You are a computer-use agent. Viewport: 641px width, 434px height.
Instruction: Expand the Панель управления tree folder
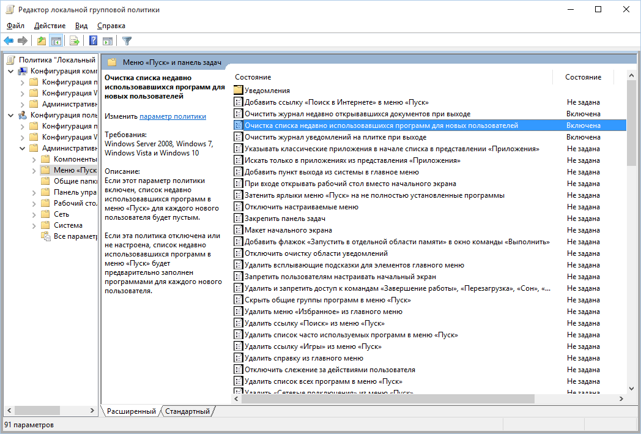[x=34, y=192]
